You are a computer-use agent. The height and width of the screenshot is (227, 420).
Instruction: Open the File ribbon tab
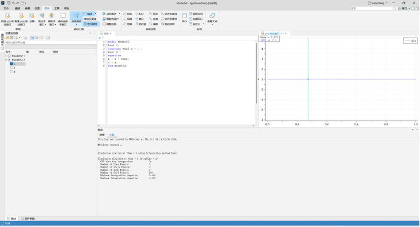coord(6,8)
